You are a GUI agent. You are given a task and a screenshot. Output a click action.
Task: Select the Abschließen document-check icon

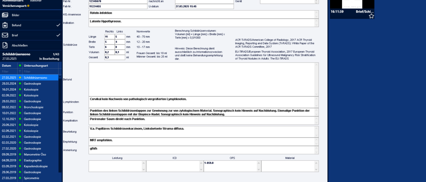(5, 45)
